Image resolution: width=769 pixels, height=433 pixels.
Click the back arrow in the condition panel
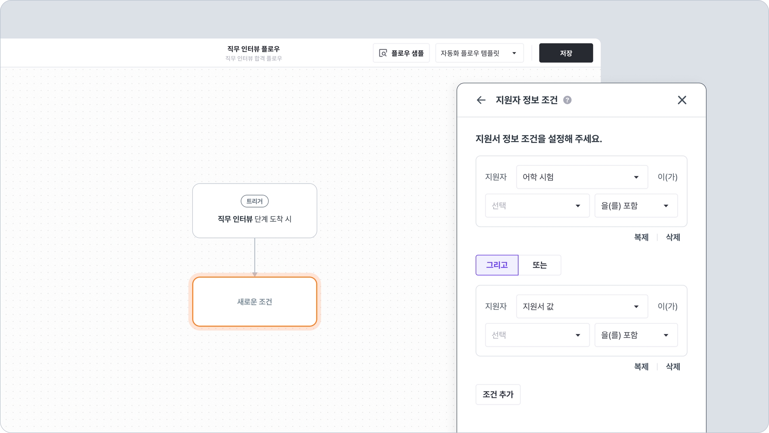tap(481, 100)
